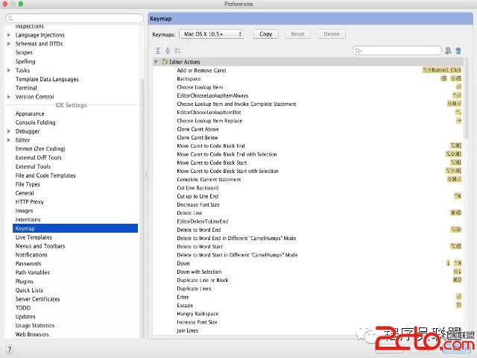Click the help question mark button
This screenshot has width=477, height=358.
[10, 349]
